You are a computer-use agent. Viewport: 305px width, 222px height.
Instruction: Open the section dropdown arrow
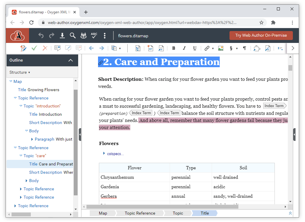click(237, 49)
